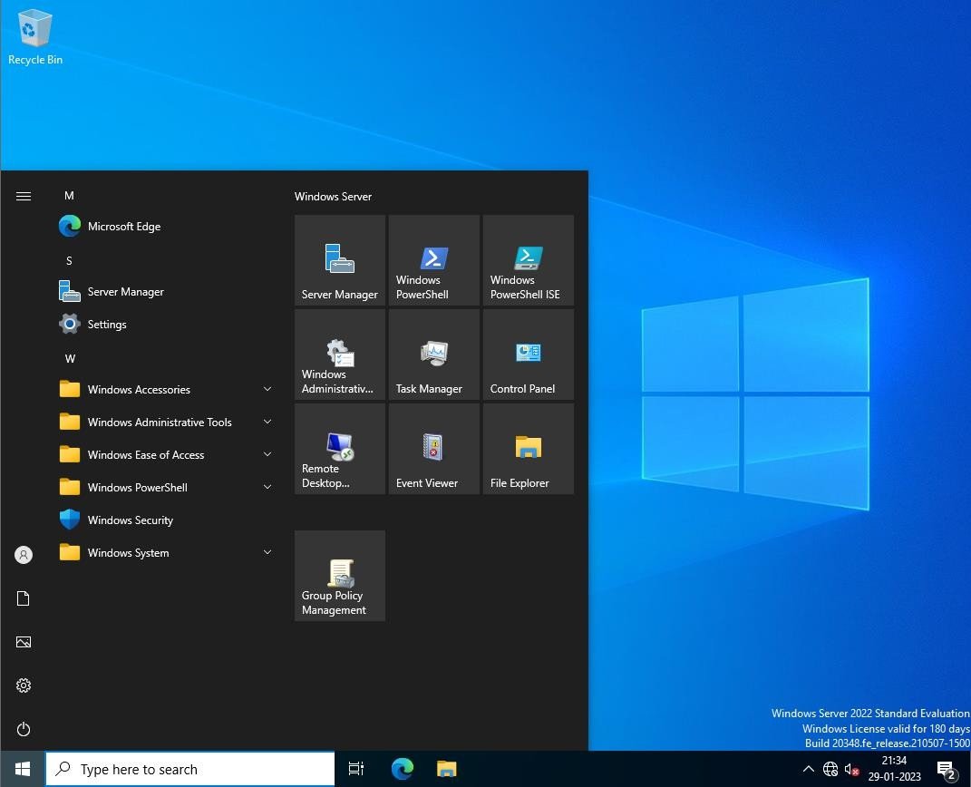Expand the Windows Ease of Access folder
The height and width of the screenshot is (787, 971).
point(166,455)
